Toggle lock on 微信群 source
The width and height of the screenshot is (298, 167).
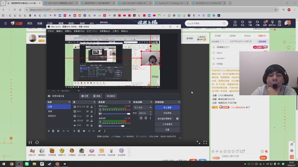point(92,121)
